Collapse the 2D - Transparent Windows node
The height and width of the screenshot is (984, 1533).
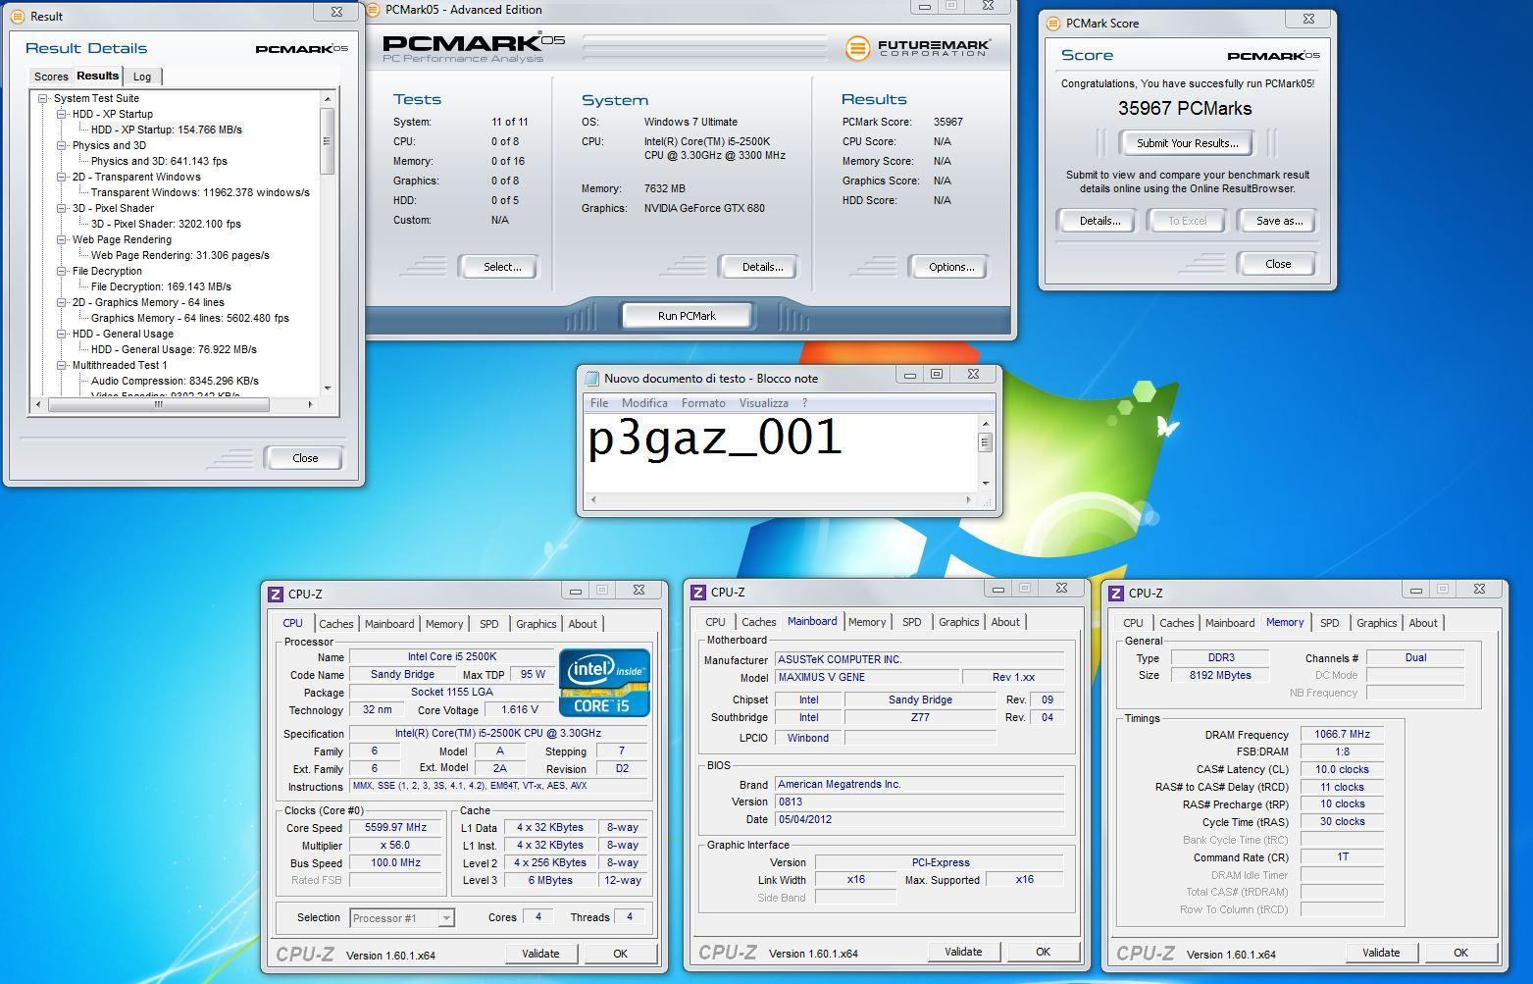62,177
